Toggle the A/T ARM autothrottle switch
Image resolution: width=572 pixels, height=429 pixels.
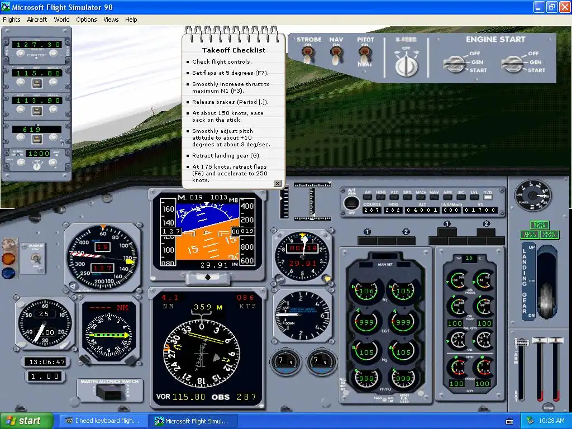click(x=351, y=203)
